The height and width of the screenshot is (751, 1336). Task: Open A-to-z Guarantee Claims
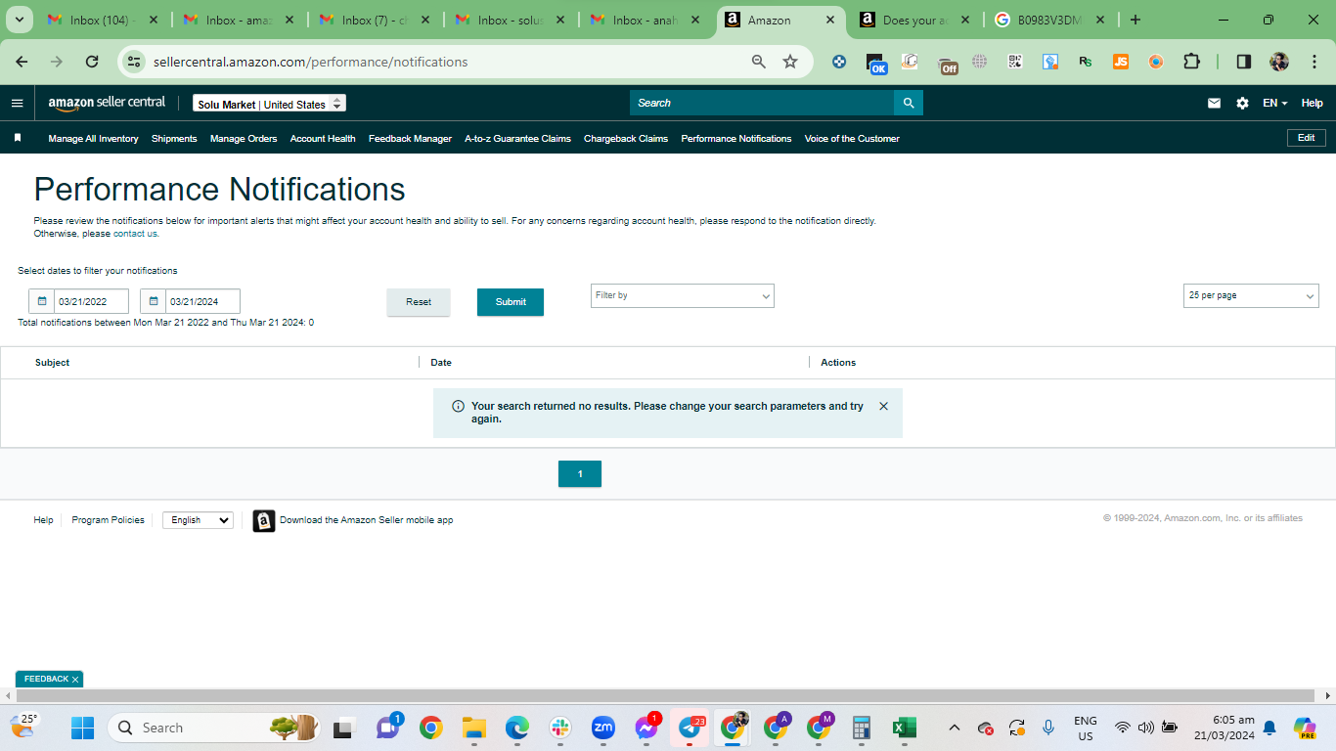click(x=517, y=139)
